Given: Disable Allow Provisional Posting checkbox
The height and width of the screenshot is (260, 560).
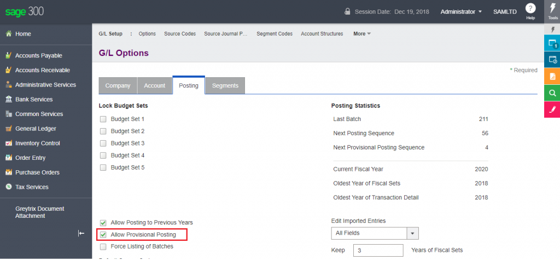Looking at the screenshot, I should tap(103, 235).
